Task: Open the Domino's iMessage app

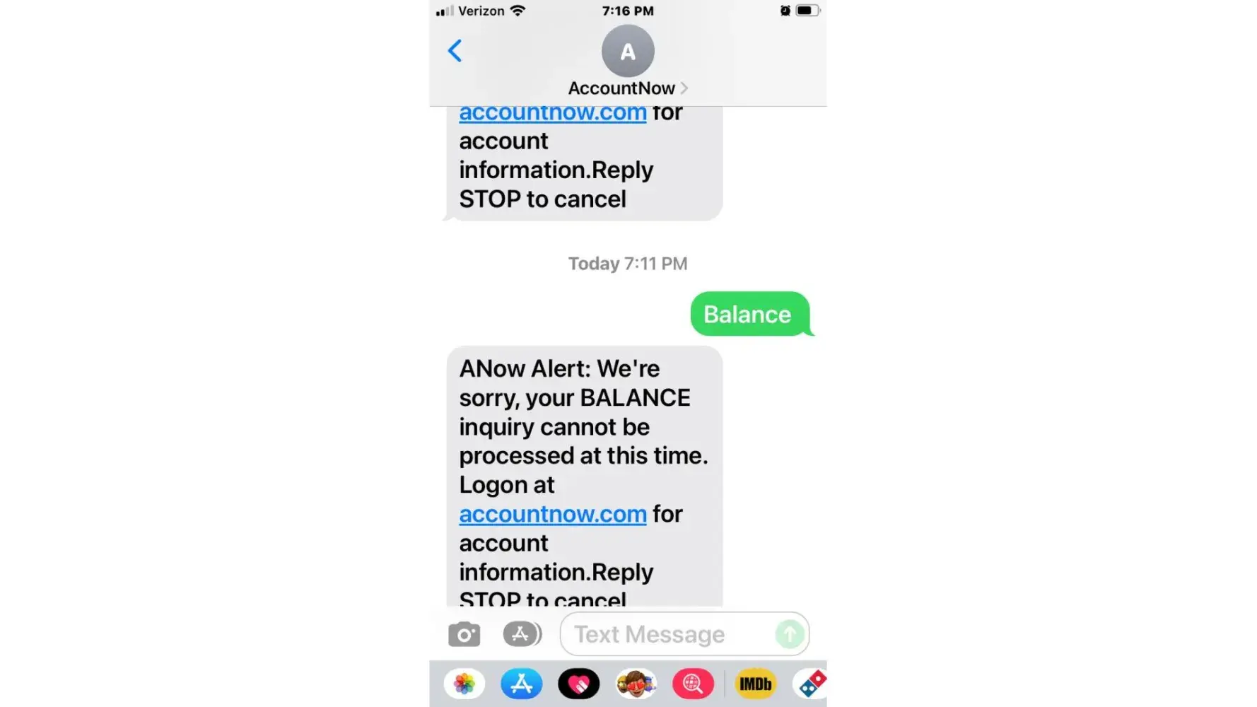Action: click(810, 684)
